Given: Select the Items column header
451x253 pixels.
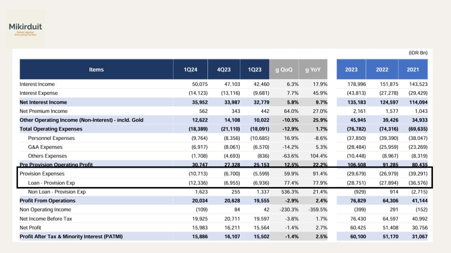Looking at the screenshot, I should (96, 69).
